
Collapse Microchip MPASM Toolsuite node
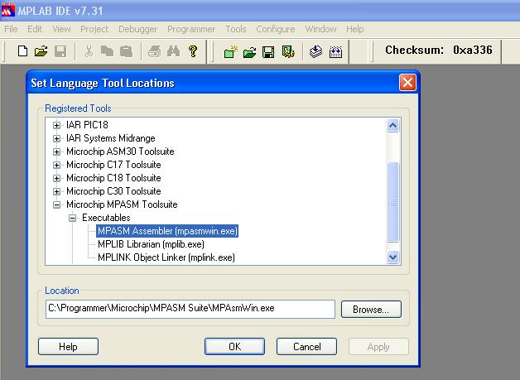(56, 205)
